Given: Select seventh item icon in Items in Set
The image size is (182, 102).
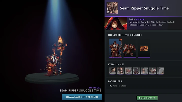Looking at the screenshot, I should (x=161, y=71).
